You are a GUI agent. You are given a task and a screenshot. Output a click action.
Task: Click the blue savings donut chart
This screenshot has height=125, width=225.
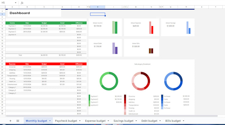click(173, 81)
